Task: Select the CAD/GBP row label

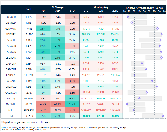Action: click(11, 64)
